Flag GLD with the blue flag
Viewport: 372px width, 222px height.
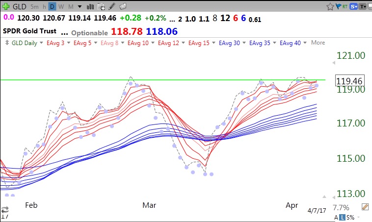[x=338, y=6]
